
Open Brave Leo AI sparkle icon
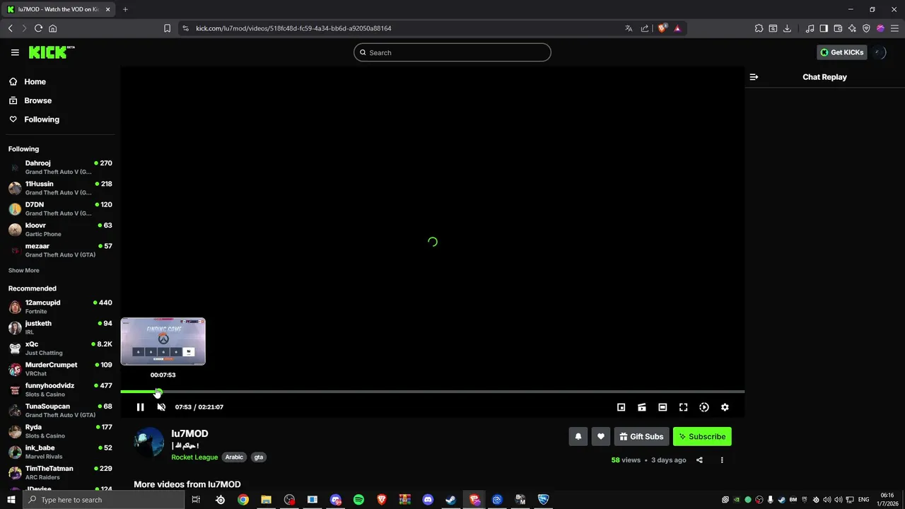(x=852, y=28)
